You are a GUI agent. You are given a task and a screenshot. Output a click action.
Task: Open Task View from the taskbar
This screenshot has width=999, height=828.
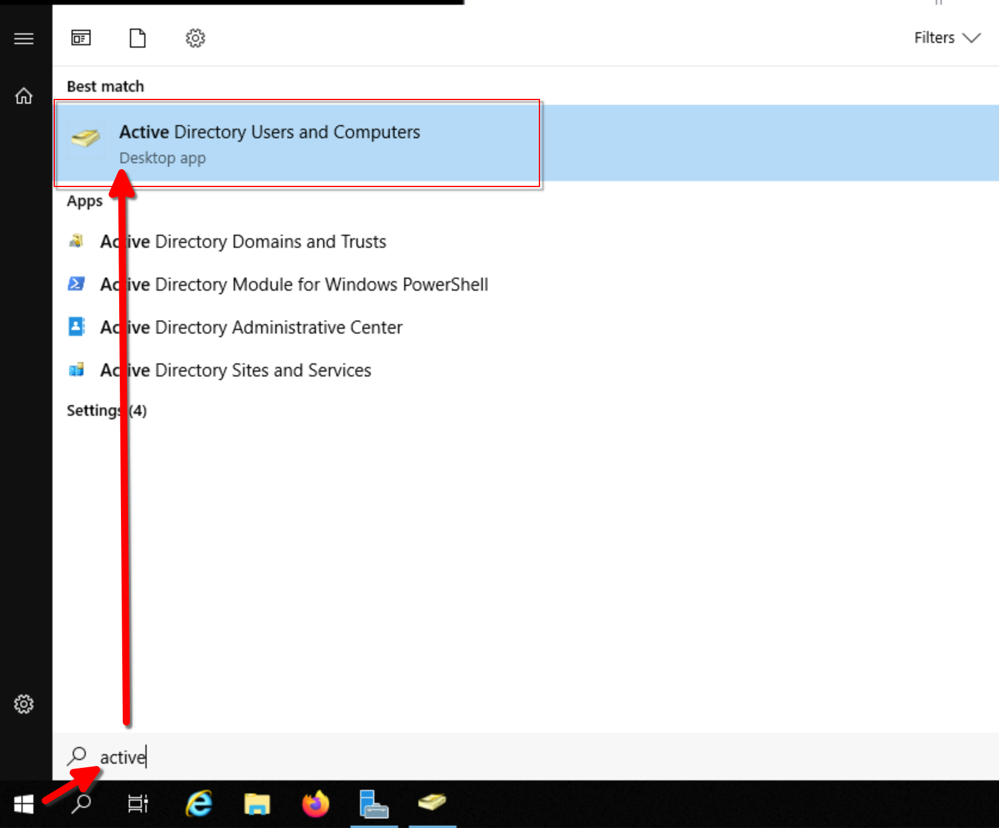coord(138,804)
